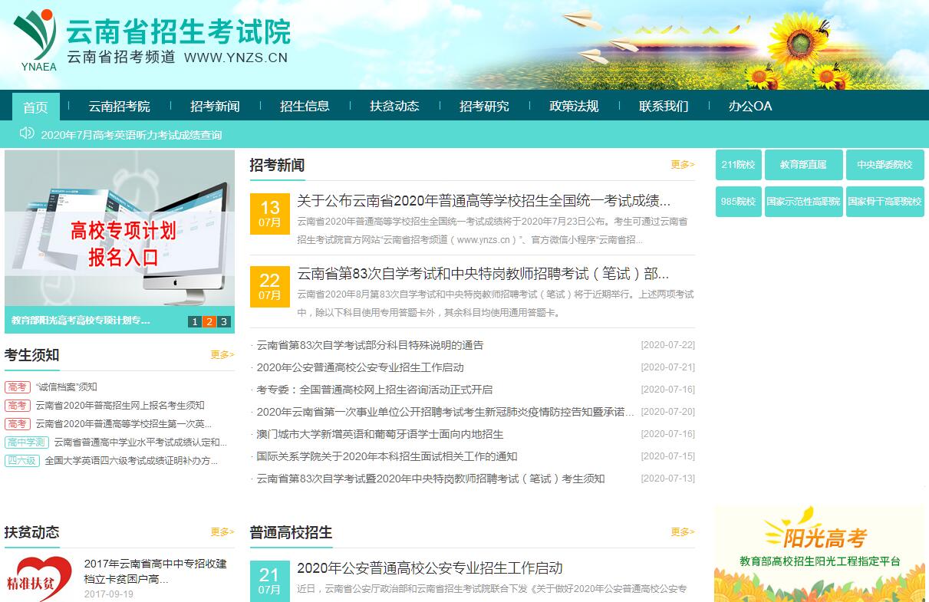Click the 高中学测 tag label
The width and height of the screenshot is (929, 602).
tap(27, 442)
